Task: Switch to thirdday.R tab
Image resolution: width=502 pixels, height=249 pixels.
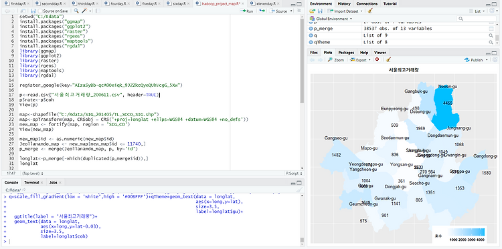Action: pos(84,3)
